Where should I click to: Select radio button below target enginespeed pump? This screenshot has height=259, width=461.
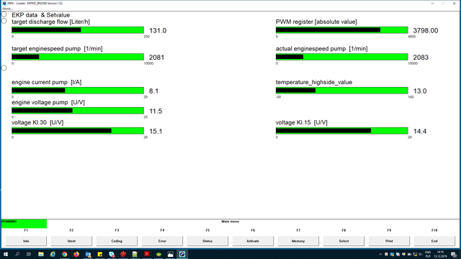(4, 68)
